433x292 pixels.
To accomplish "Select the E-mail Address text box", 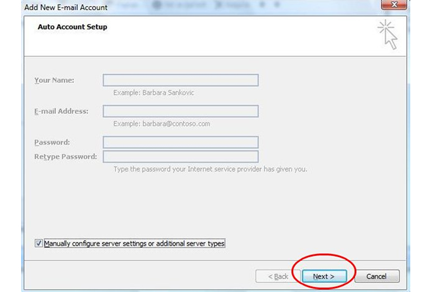I will pos(180,111).
